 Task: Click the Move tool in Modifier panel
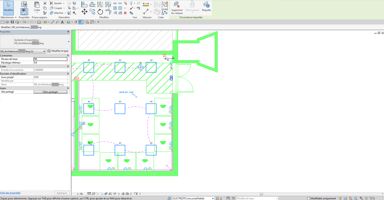[85, 12]
